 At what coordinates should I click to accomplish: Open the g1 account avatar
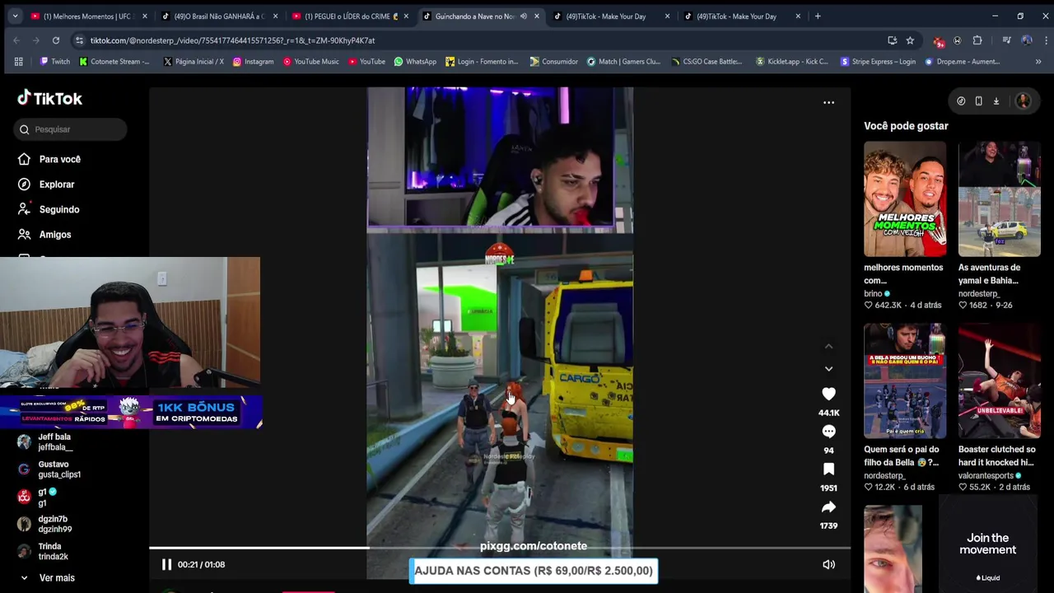pyautogui.click(x=24, y=497)
